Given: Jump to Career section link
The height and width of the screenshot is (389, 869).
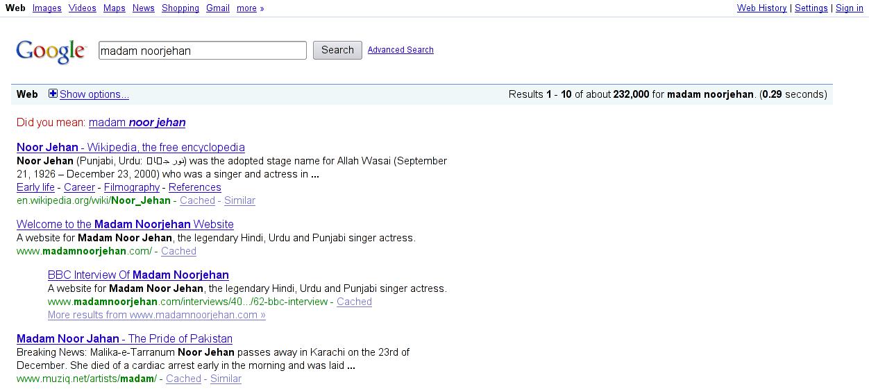Looking at the screenshot, I should 79,187.
